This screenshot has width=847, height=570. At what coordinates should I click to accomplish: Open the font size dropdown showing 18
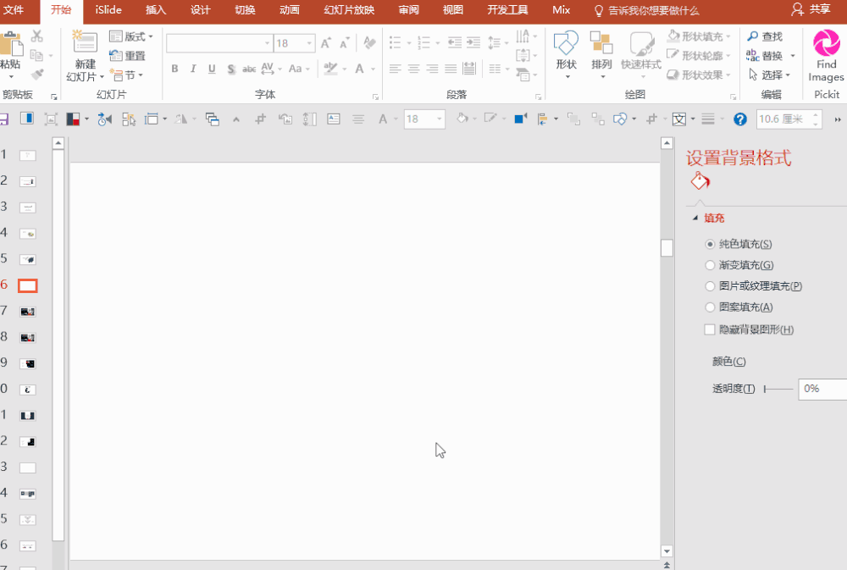coord(309,44)
